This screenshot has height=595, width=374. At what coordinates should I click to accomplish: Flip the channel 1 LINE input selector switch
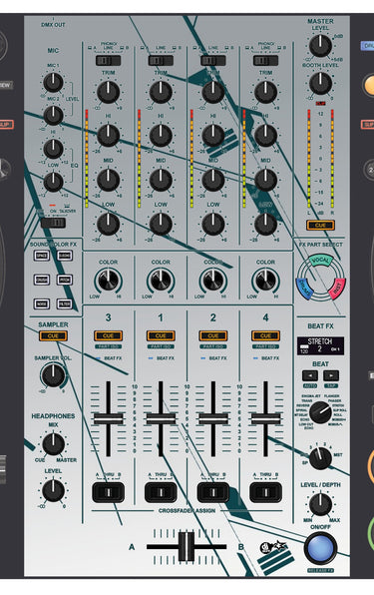pyautogui.click(x=161, y=60)
